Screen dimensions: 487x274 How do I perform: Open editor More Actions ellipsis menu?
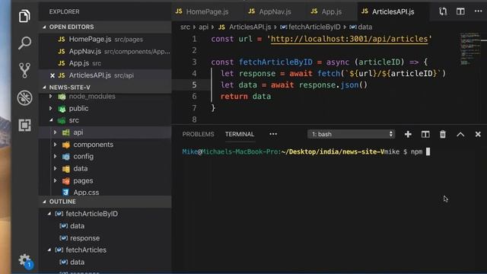(x=479, y=11)
